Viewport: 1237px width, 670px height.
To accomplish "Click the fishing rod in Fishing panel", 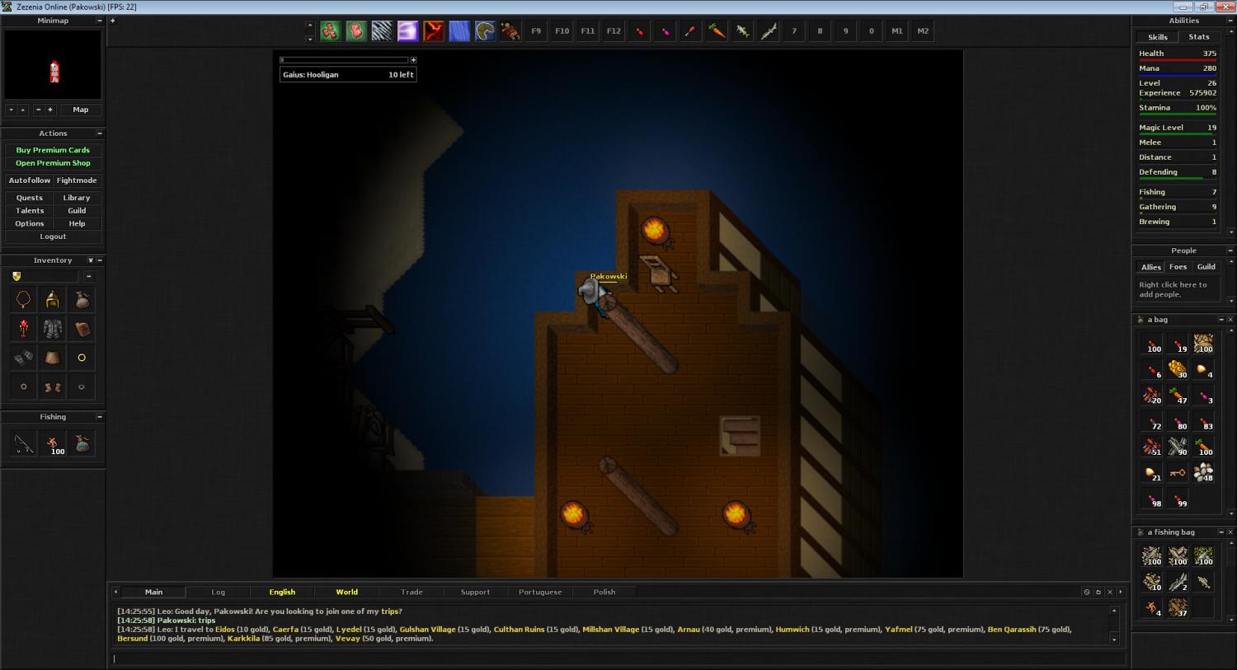I will (24, 444).
